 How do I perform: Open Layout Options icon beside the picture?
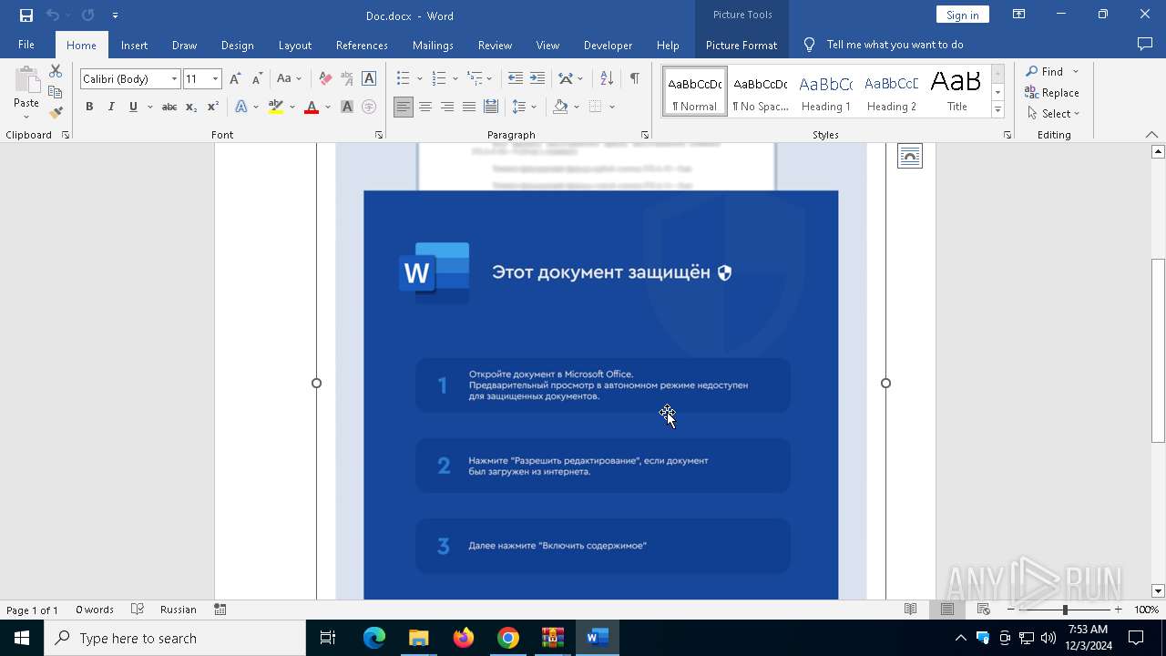(x=909, y=156)
